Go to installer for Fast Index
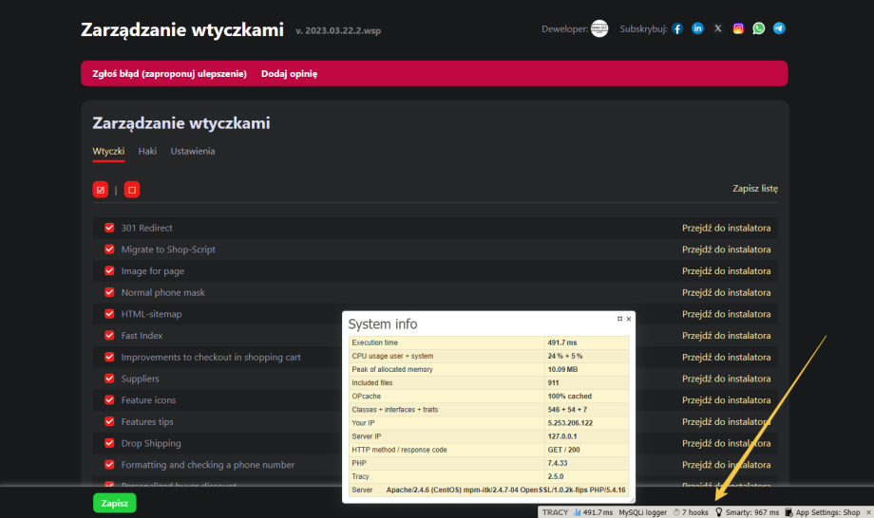Screen dimensions: 874x518 pyautogui.click(x=727, y=336)
